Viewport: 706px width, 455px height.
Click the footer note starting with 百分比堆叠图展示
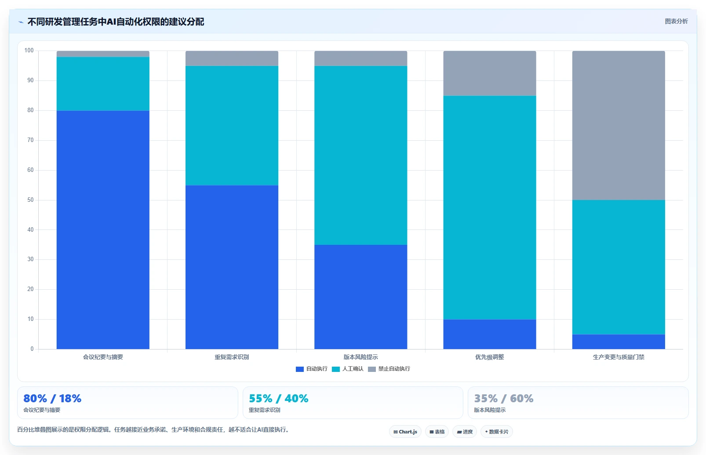tap(154, 430)
